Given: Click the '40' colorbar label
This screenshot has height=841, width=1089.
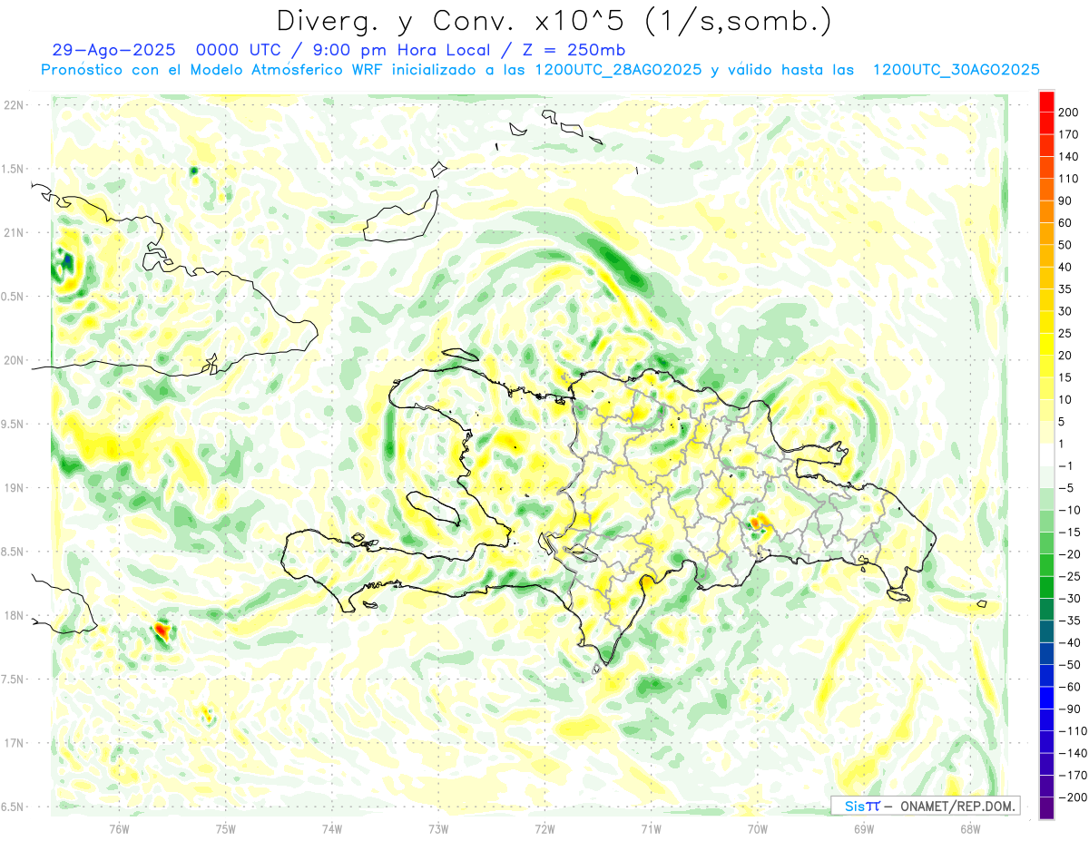Looking at the screenshot, I should (x=1065, y=267).
